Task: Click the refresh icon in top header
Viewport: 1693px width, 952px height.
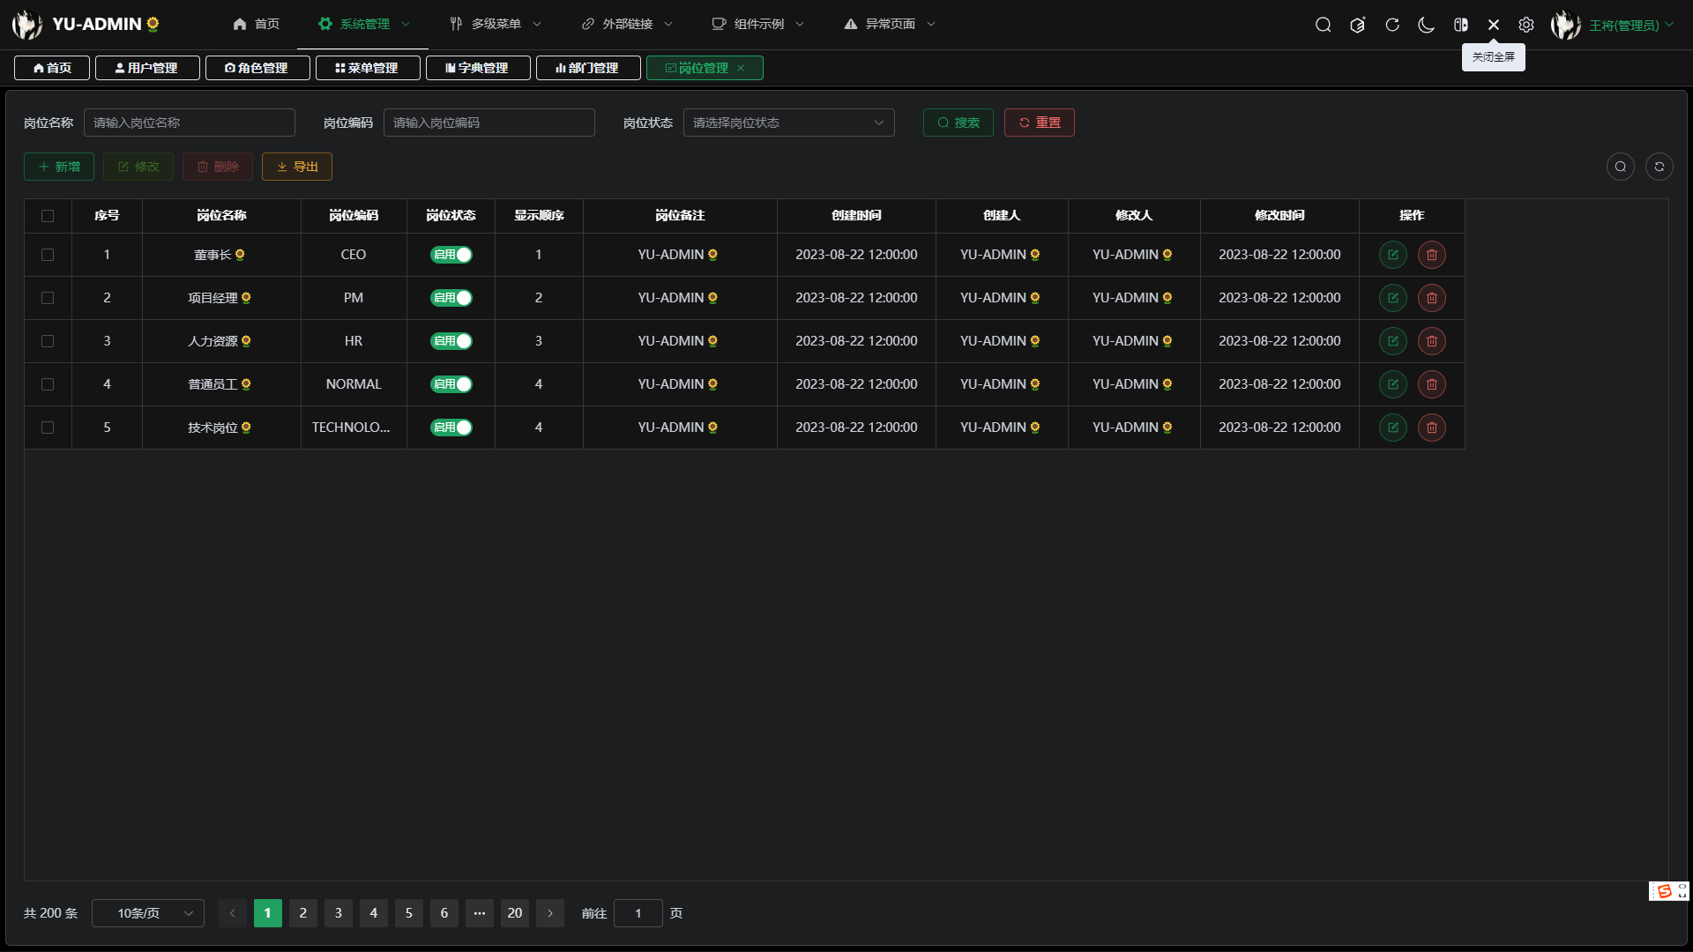Action: (x=1392, y=25)
